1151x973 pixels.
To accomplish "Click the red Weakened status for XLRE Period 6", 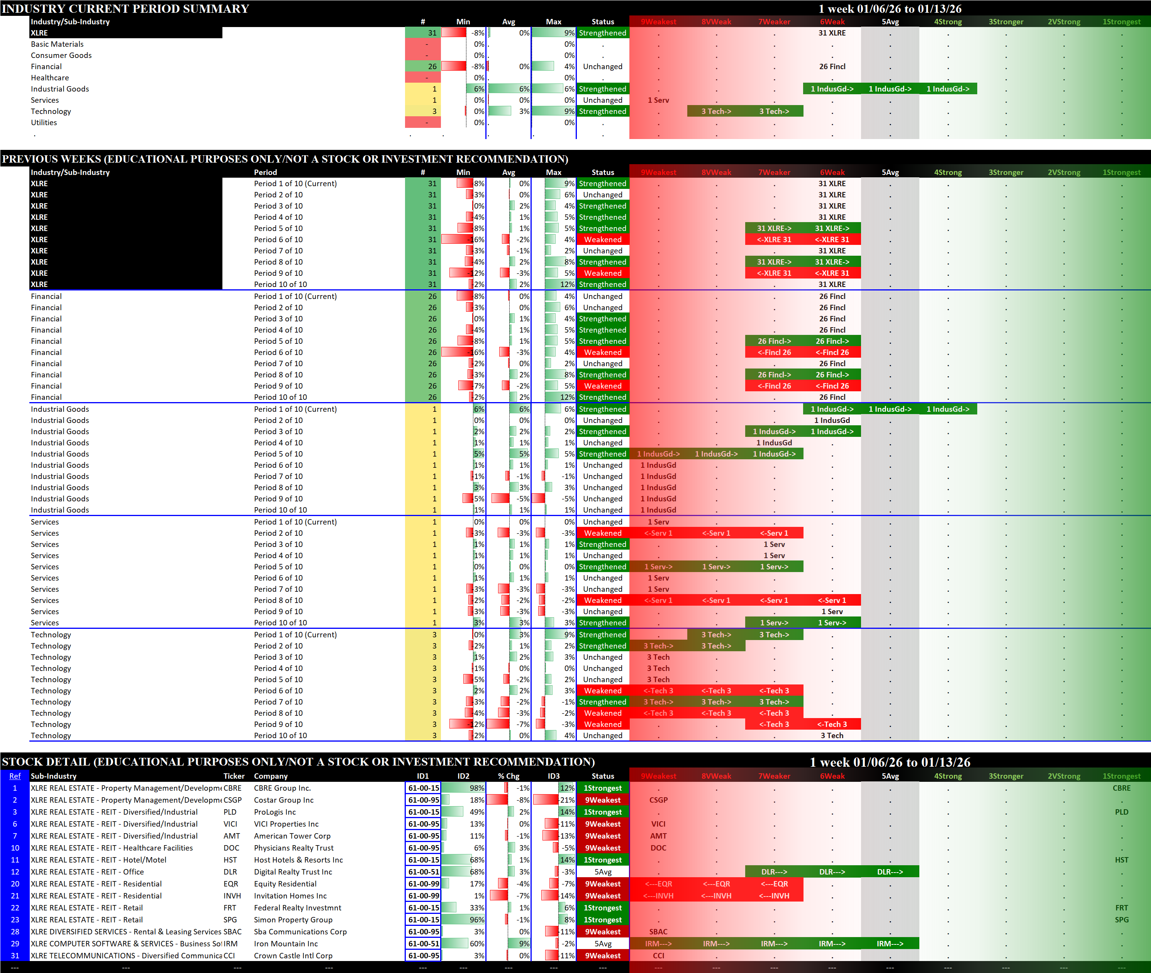I will (x=602, y=239).
